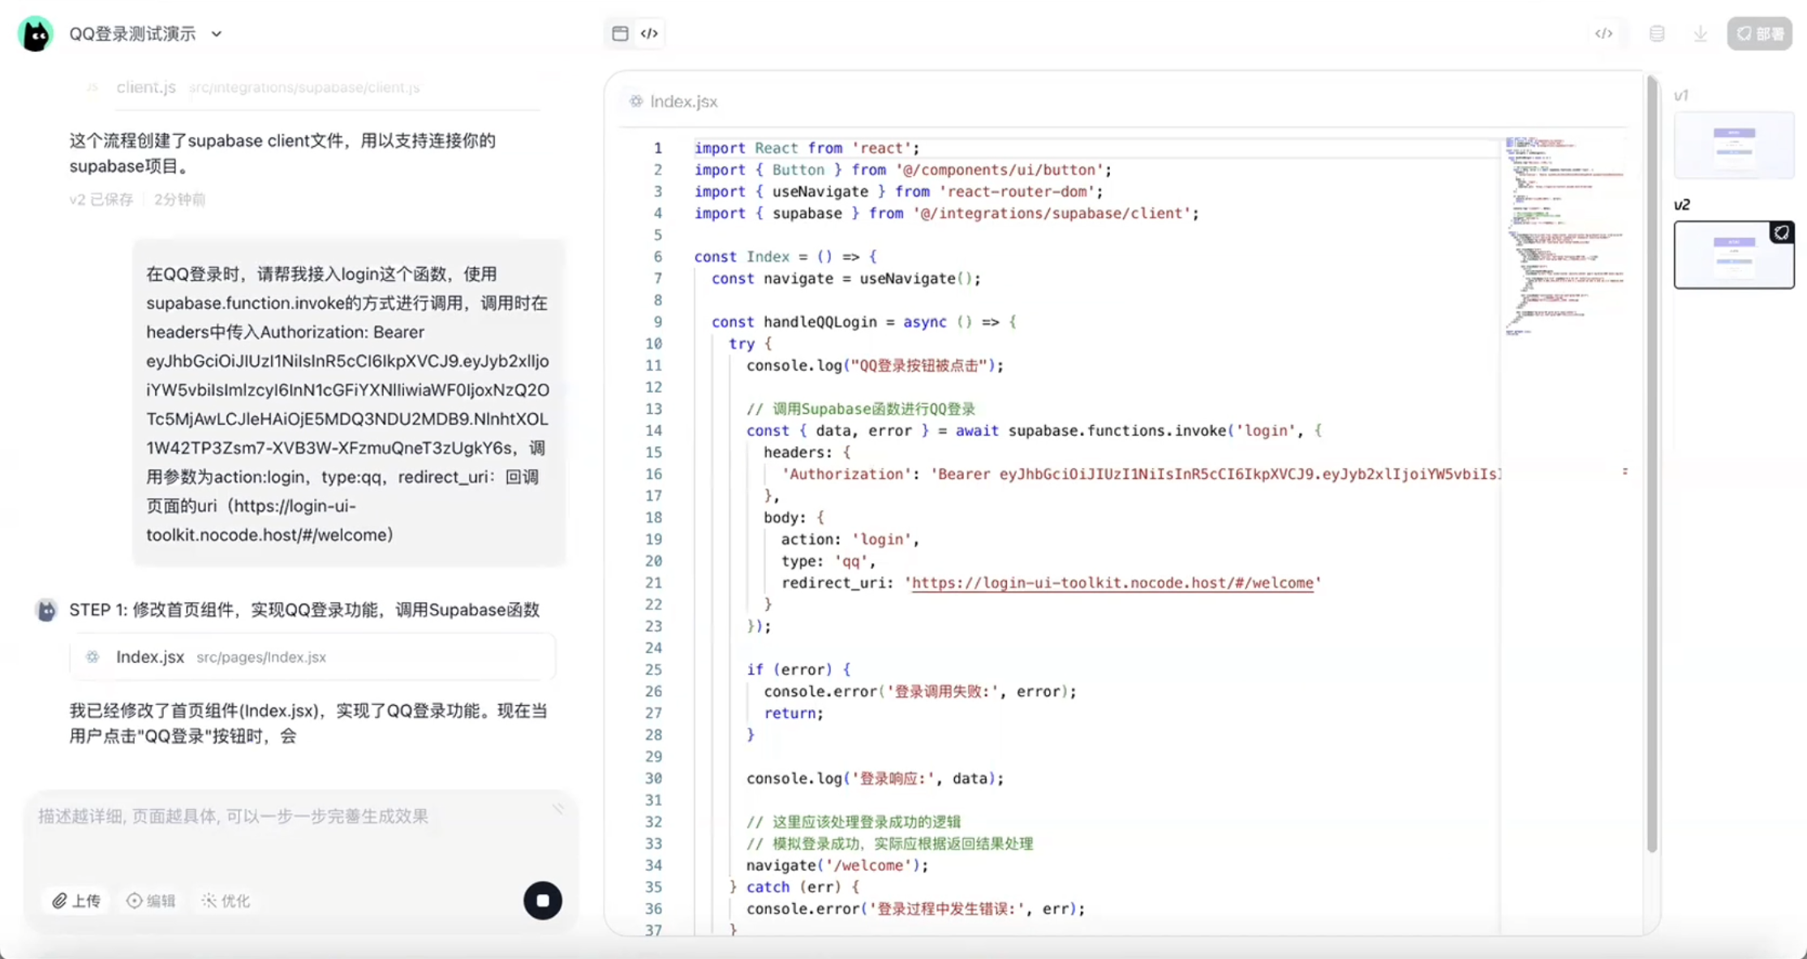This screenshot has height=959, width=1807.
Task: Click the code minimap overview
Action: pos(1564,235)
